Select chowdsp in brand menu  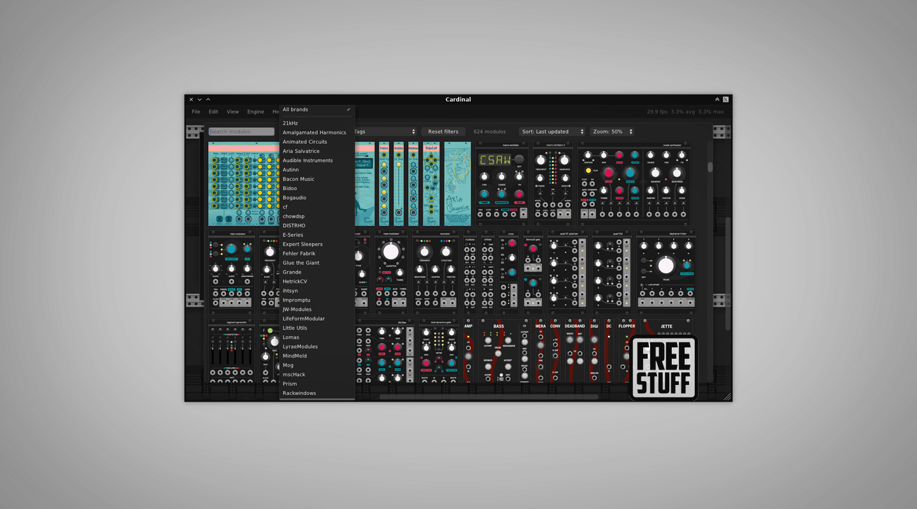point(317,216)
